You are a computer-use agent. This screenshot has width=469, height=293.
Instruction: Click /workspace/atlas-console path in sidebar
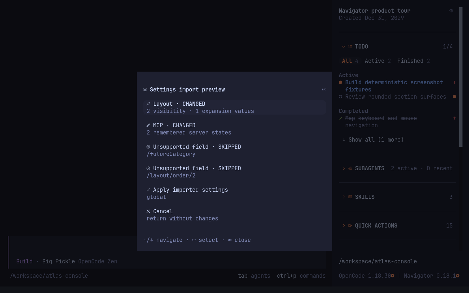pos(378,261)
